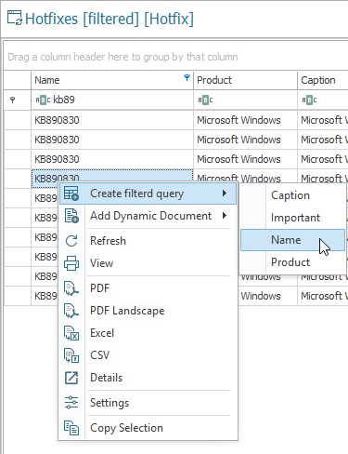The image size is (348, 454).
Task: Expand the Add Dynamic Document submenu arrow
Action: click(225, 216)
